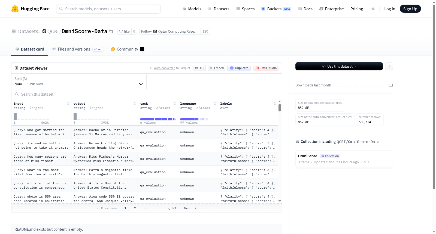The image size is (436, 234).
Task: View the Pricing page
Action: (357, 9)
